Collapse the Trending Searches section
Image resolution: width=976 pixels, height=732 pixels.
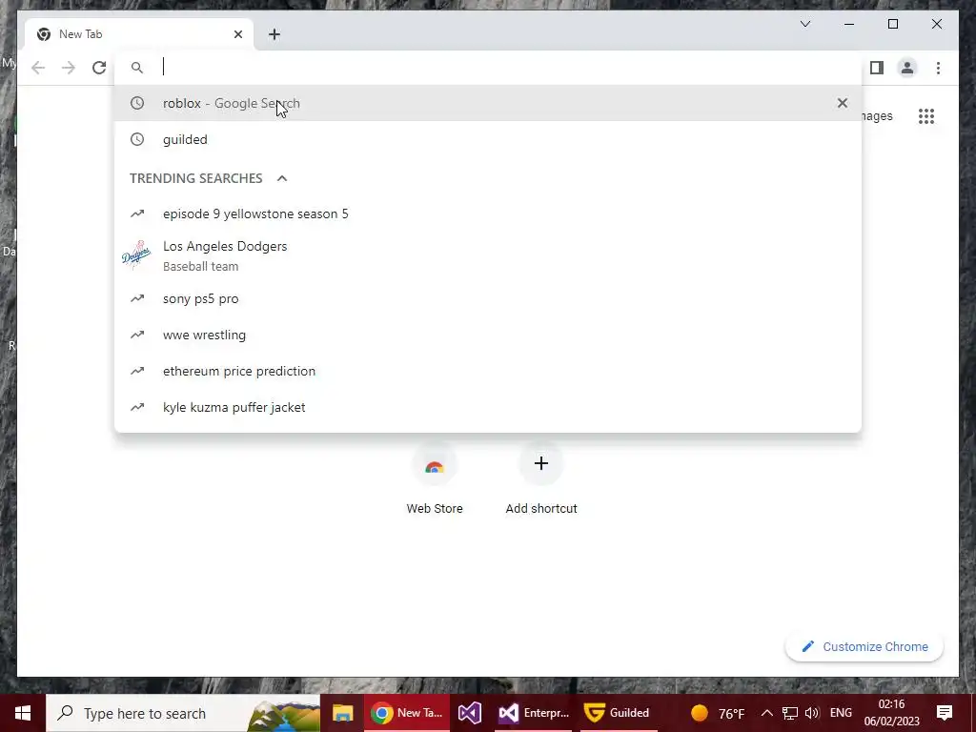[x=282, y=178]
